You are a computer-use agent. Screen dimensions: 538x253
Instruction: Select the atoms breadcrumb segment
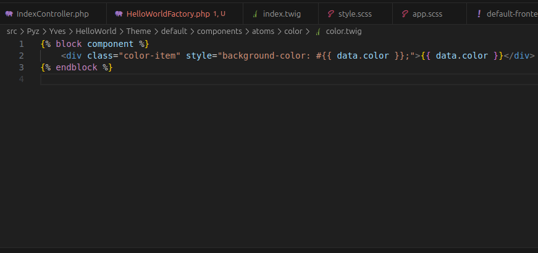click(263, 31)
